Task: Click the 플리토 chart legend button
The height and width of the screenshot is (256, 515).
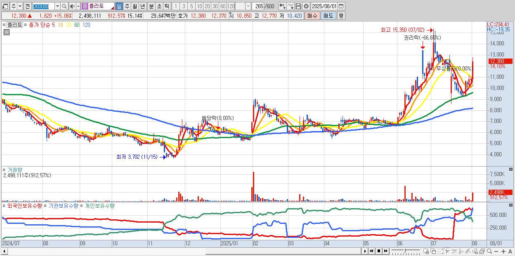Action: [x=15, y=25]
